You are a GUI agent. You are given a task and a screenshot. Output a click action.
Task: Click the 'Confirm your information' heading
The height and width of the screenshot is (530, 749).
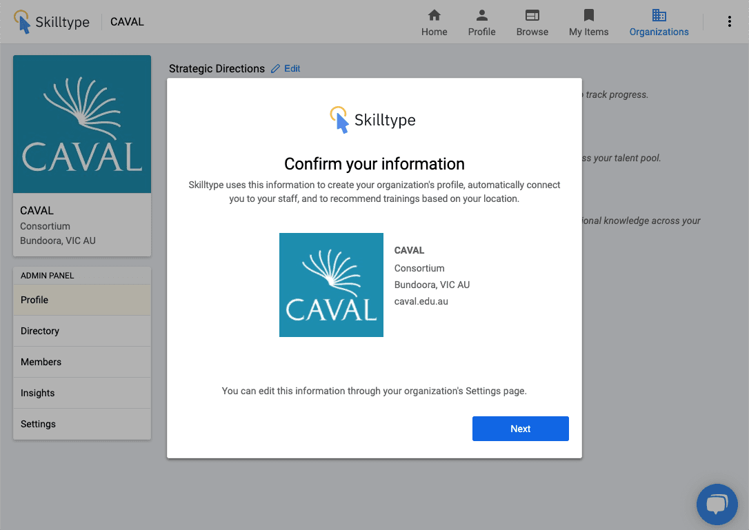click(x=374, y=164)
